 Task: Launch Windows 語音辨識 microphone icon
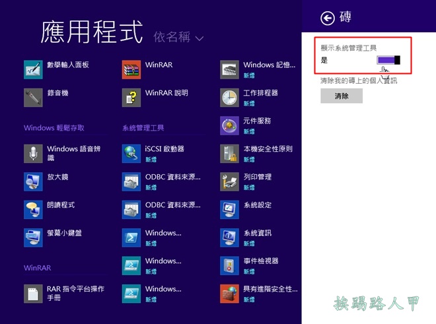pos(33,153)
